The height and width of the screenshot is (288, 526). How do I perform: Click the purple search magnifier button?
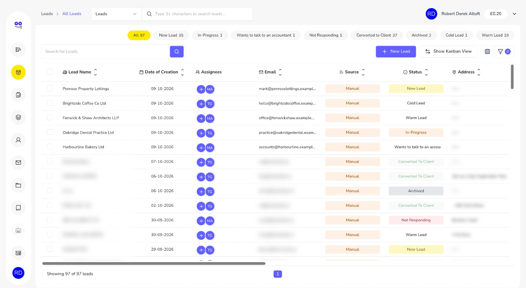[177, 51]
